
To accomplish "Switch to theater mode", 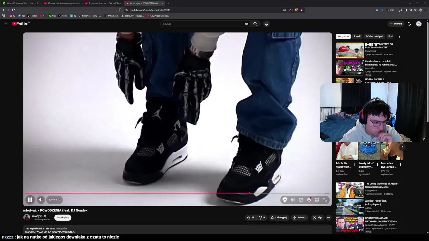I will point(317,200).
